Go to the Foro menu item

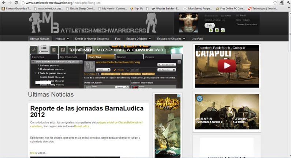point(117,38)
